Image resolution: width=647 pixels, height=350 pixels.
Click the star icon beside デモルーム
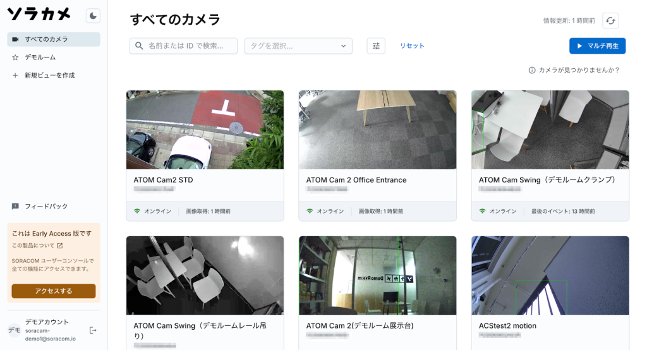(x=15, y=57)
